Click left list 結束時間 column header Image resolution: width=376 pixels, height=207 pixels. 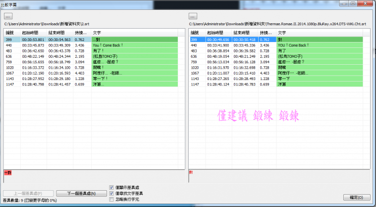(x=60, y=33)
